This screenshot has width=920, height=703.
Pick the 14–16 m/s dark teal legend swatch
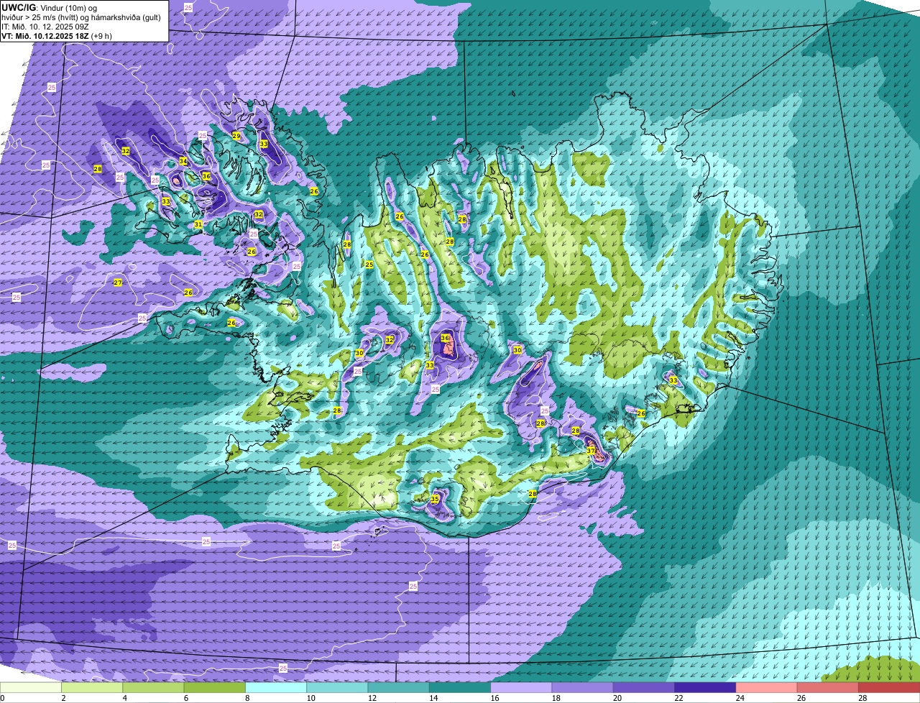pyautogui.click(x=460, y=687)
